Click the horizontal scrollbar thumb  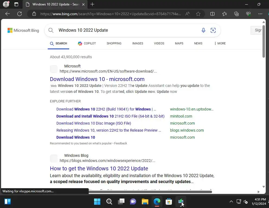(150, 192)
